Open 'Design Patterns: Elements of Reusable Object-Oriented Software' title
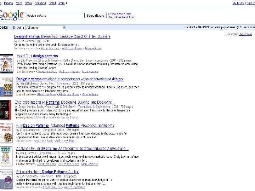255x191 pixels. pyautogui.click(x=62, y=36)
